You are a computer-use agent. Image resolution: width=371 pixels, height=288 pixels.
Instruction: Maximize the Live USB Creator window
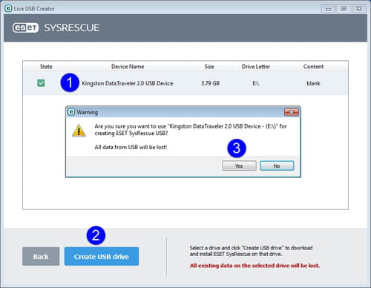(x=344, y=9)
